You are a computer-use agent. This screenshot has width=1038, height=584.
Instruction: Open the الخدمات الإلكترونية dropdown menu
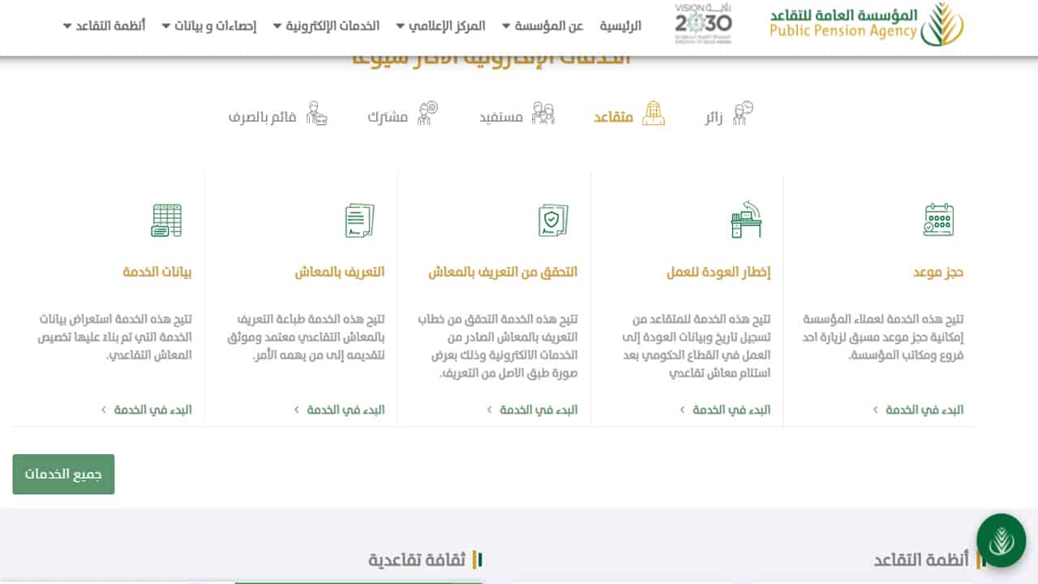(325, 26)
